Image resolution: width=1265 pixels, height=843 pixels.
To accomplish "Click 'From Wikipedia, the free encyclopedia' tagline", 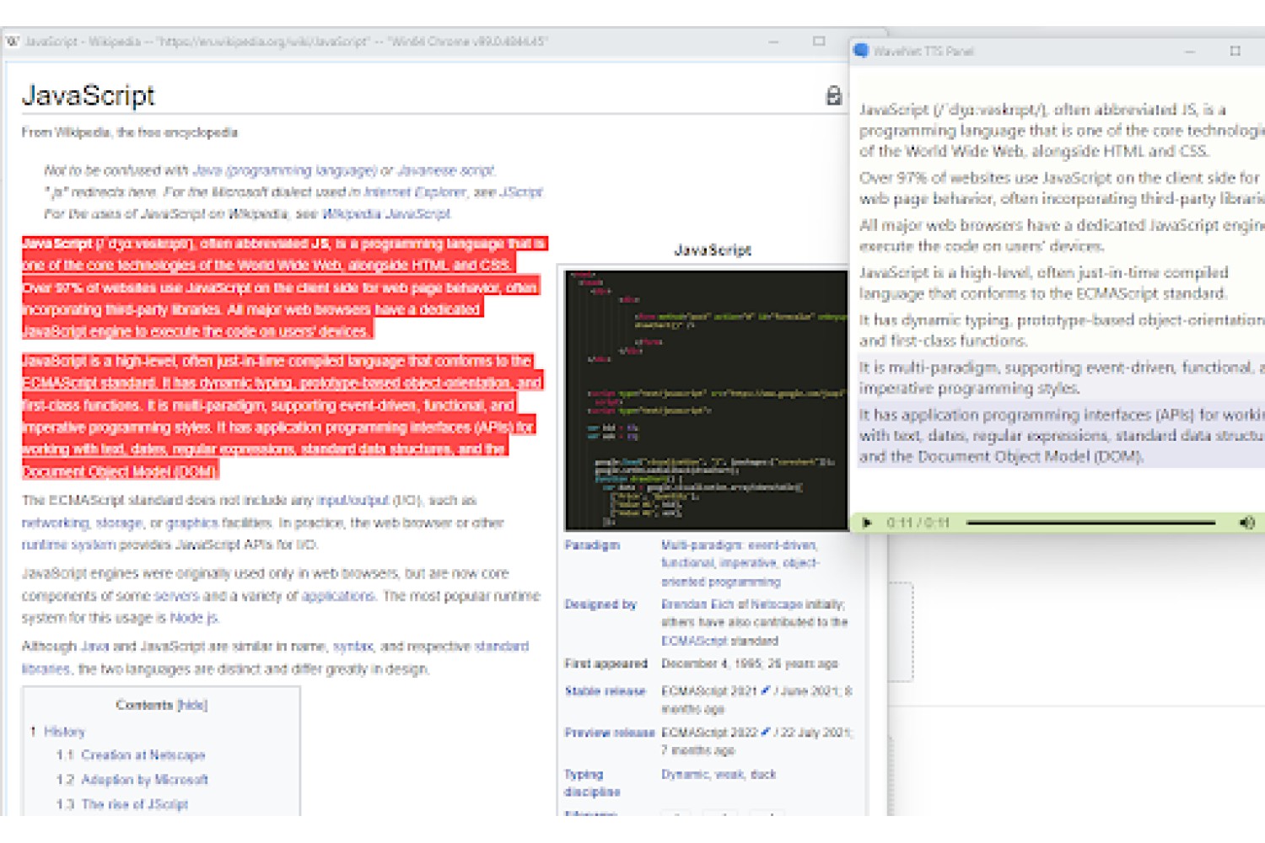I will (130, 132).
